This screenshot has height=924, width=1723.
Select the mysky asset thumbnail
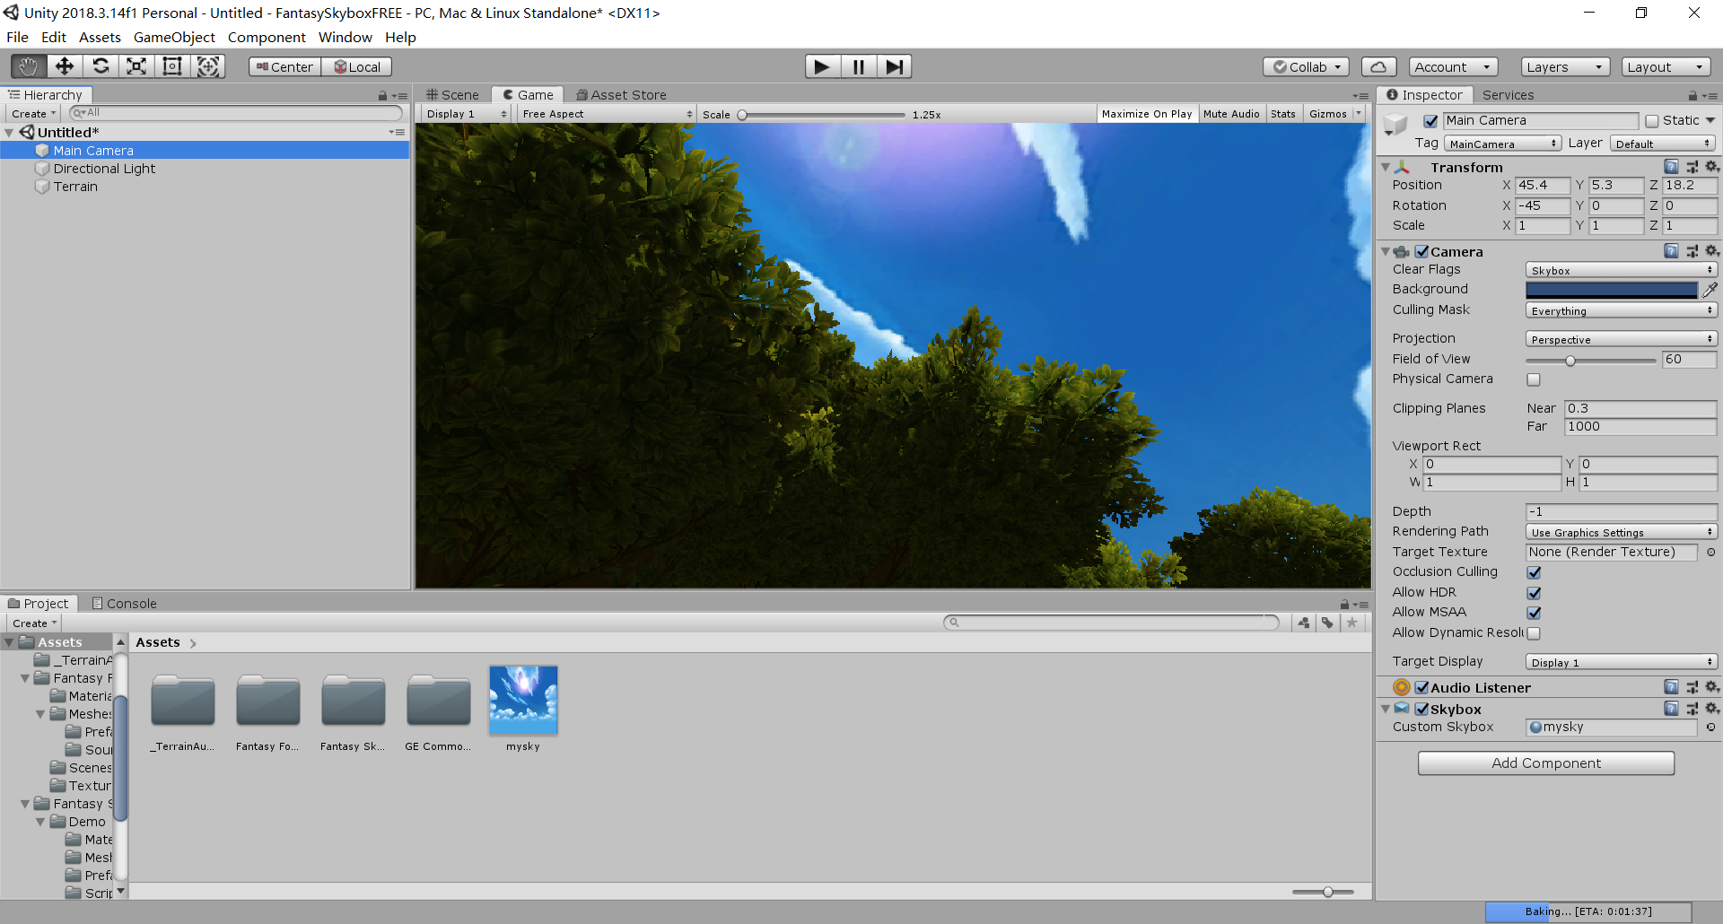pos(523,701)
